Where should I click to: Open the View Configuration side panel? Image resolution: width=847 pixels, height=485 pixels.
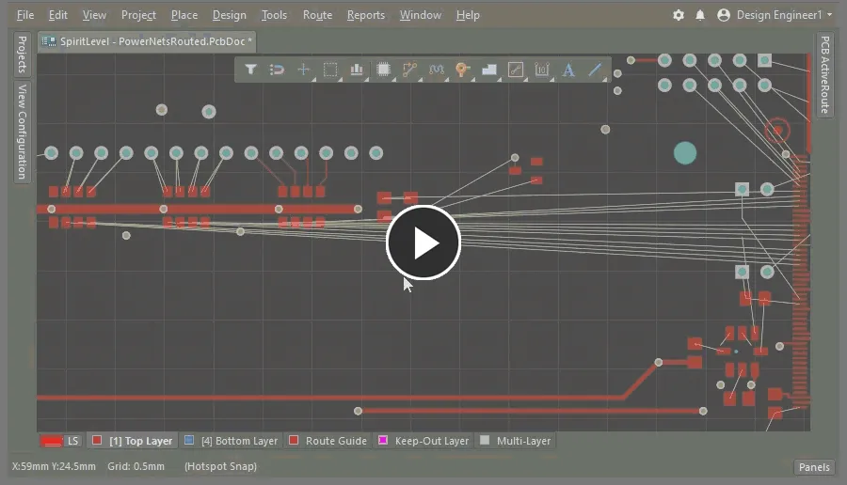click(23, 132)
